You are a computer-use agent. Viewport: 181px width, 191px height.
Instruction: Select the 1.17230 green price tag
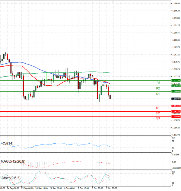coord(176,81)
